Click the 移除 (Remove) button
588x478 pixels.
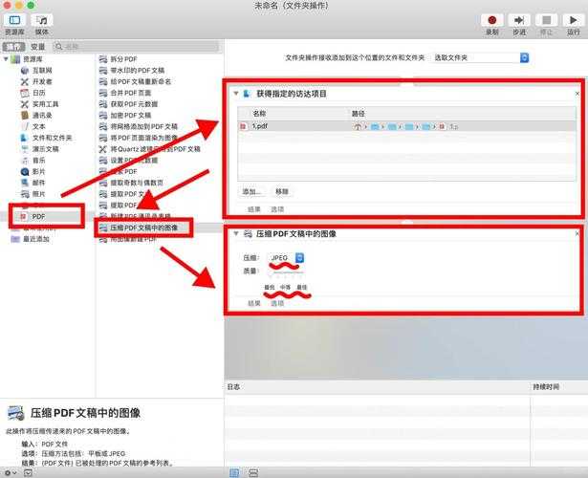(x=282, y=191)
